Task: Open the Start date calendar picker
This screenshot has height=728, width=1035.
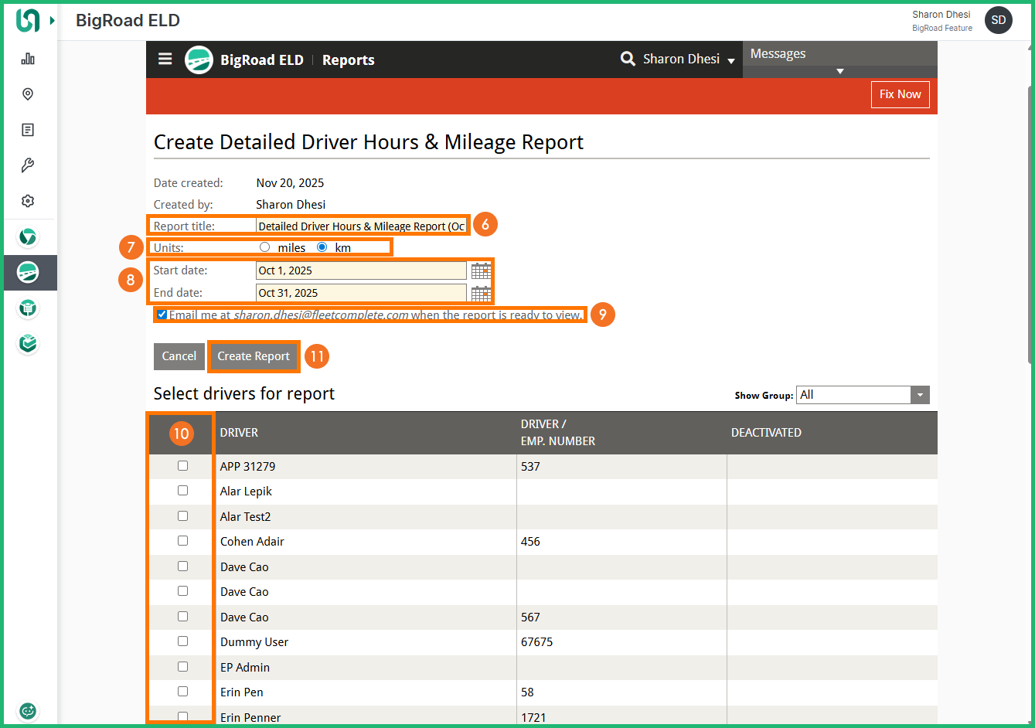Action: [481, 270]
